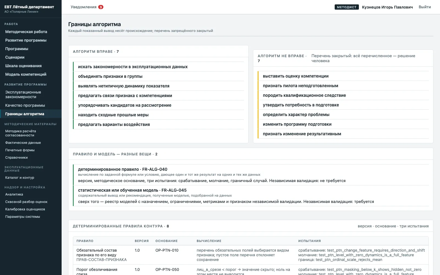Click the детерминированное правило · FR-ALG-040 entry
This screenshot has height=275, width=440.
coord(251,175)
